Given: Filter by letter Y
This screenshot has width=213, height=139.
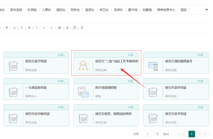Looking at the screenshot, I should pos(75,28).
